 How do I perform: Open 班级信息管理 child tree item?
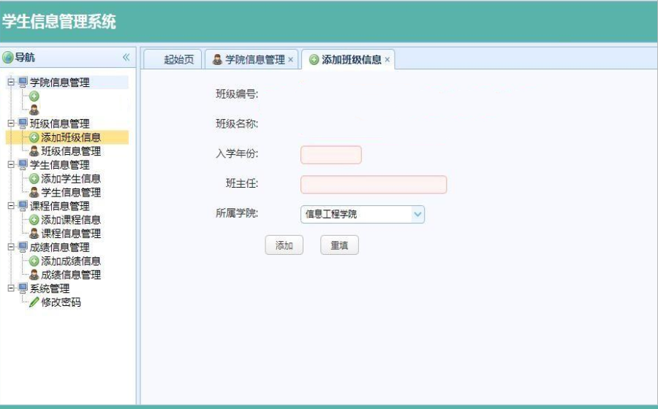[71, 151]
